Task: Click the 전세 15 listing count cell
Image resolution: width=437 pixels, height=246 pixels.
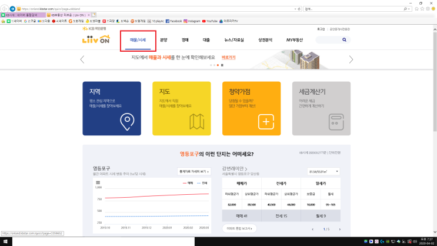Action: point(281,216)
